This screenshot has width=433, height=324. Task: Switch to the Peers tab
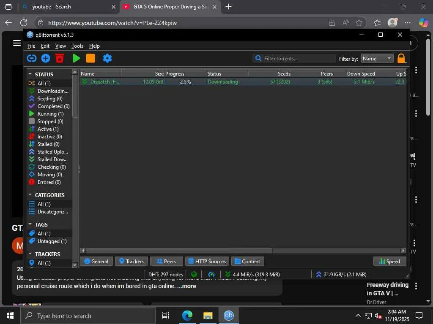(x=166, y=262)
